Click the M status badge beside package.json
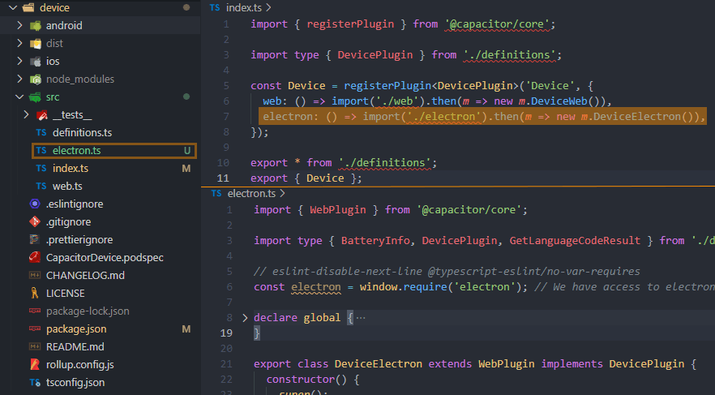 [186, 328]
